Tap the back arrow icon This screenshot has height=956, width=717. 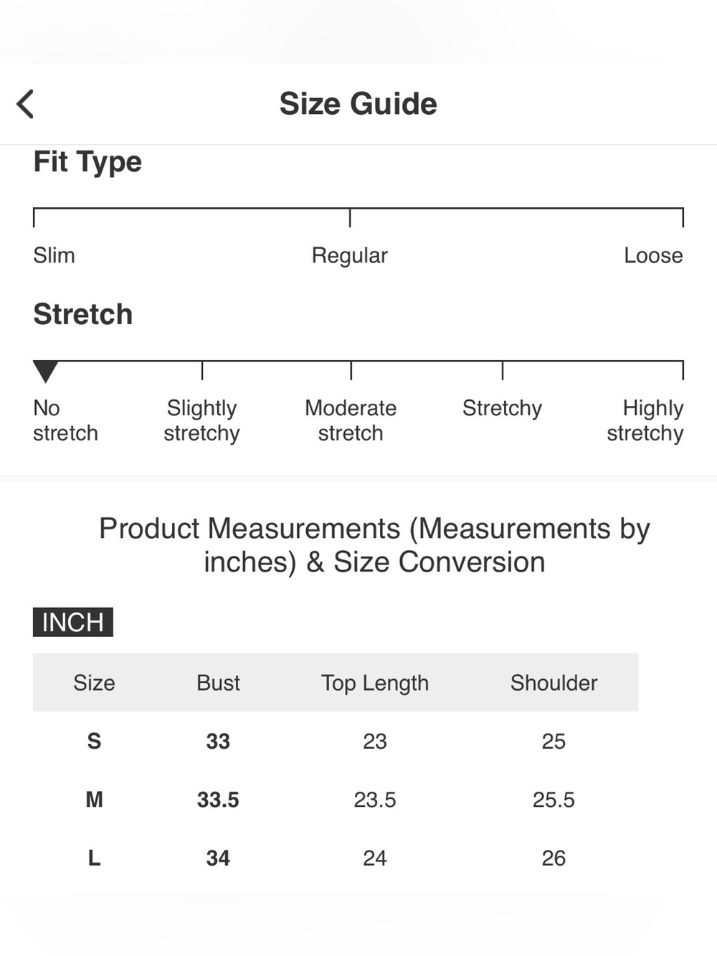tap(25, 104)
